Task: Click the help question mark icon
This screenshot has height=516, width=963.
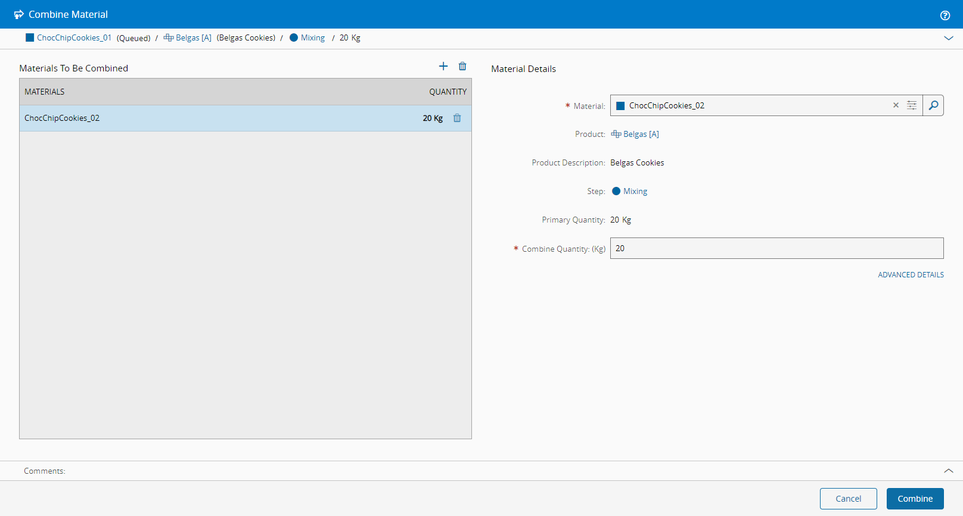Action: tap(945, 15)
